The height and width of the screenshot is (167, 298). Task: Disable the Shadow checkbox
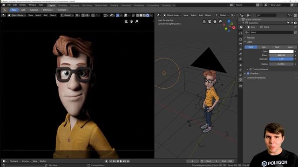click(248, 73)
